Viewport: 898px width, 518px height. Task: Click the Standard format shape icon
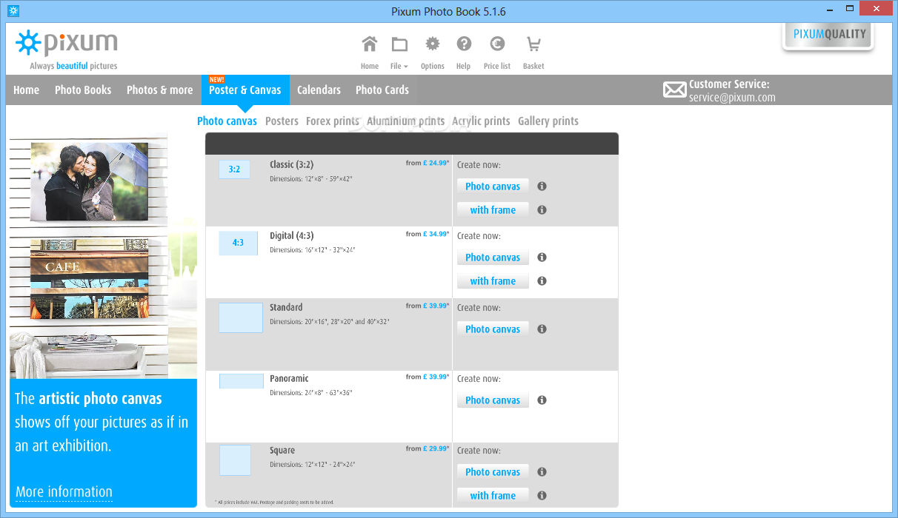pyautogui.click(x=241, y=317)
